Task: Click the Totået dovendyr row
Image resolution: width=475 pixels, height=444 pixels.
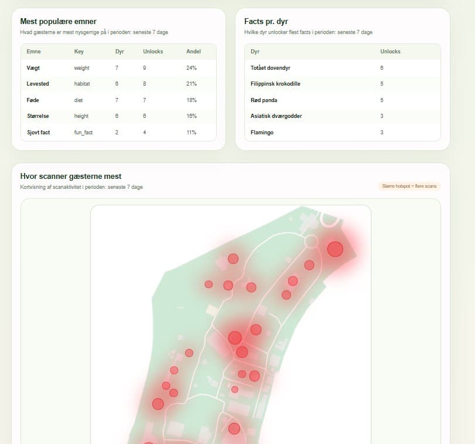Action: click(342, 68)
